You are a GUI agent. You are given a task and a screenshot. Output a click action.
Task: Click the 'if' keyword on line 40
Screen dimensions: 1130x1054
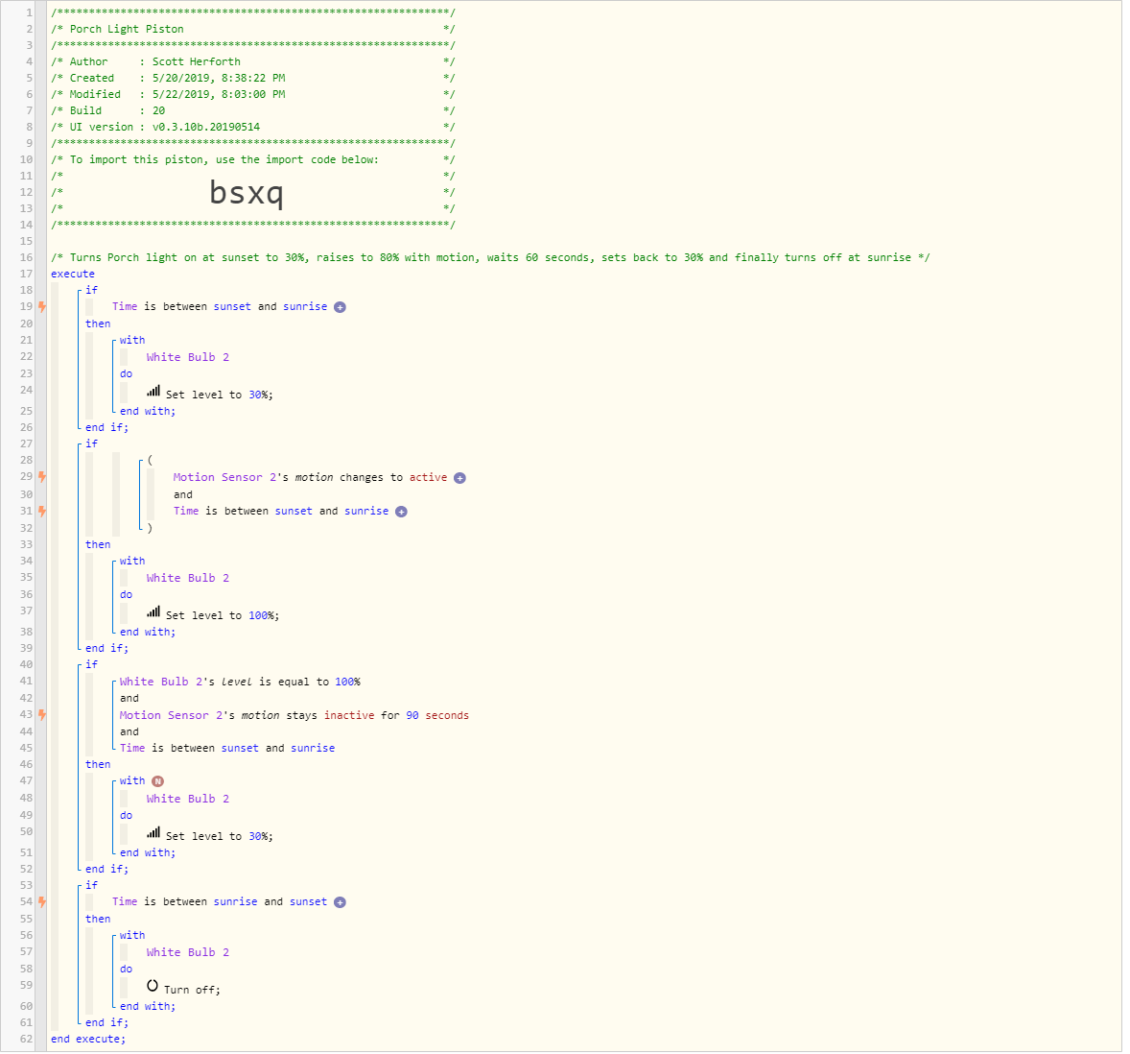tap(91, 665)
